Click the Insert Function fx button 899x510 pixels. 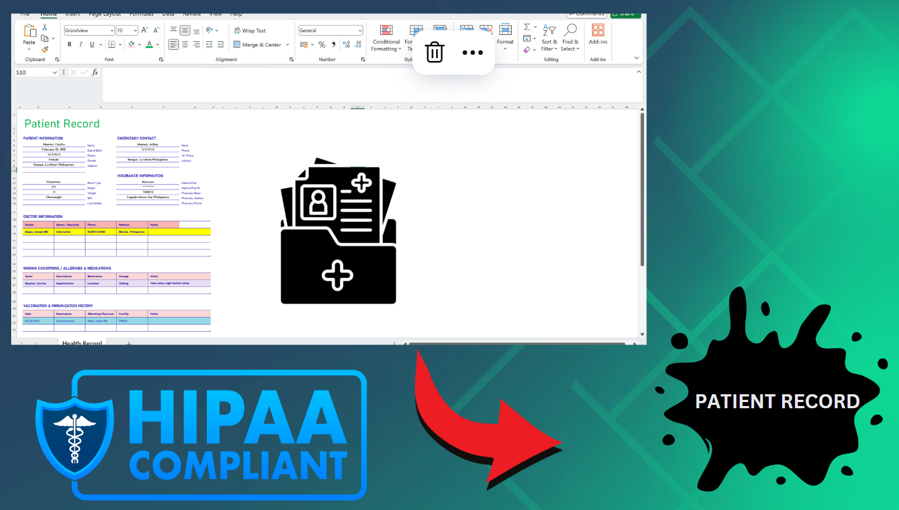(x=95, y=72)
